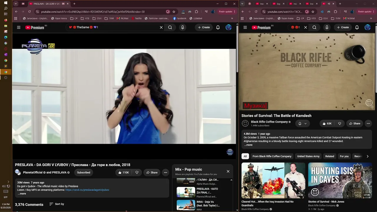Open new tab in right window
Screen dimensions: 377x212
[340, 4]
